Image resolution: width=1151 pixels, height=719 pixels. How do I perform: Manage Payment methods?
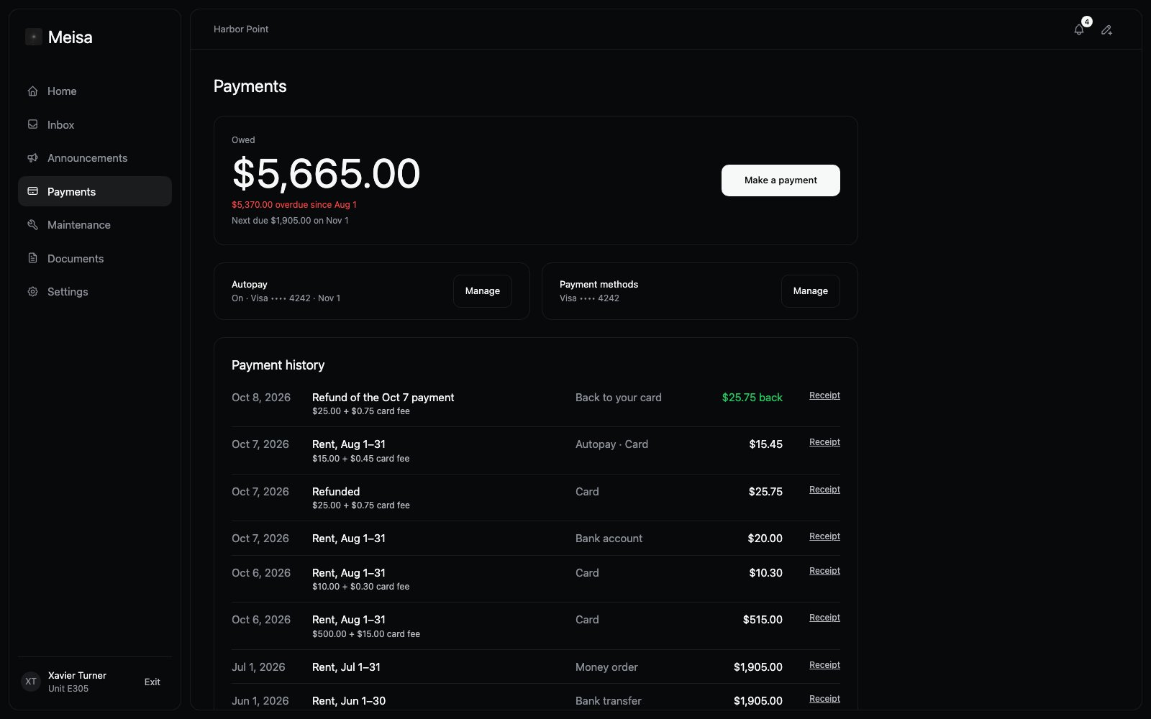pos(811,291)
